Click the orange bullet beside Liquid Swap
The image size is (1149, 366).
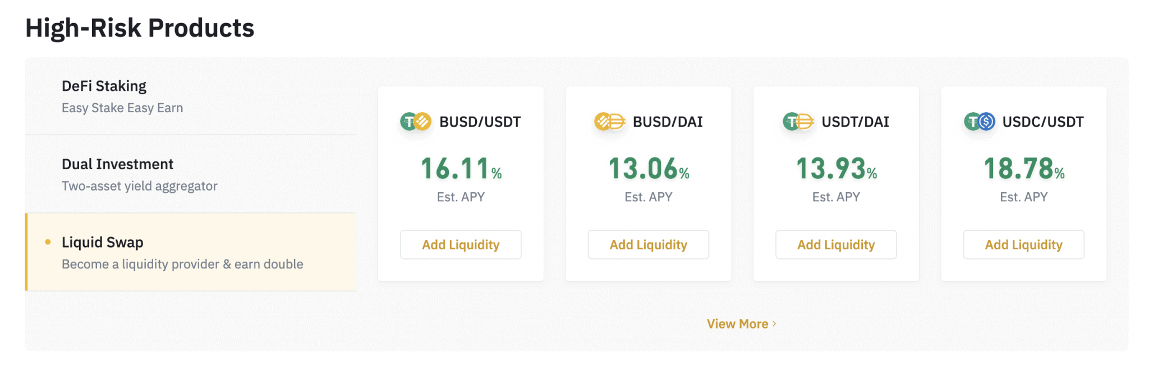tap(48, 242)
